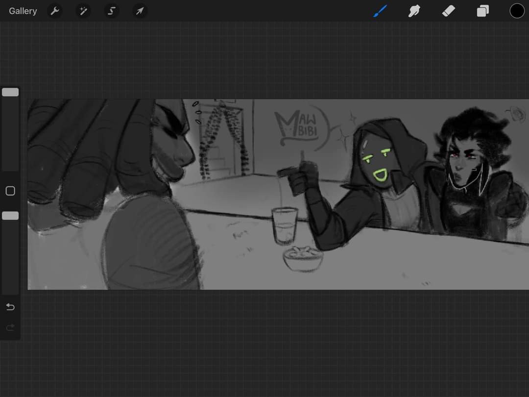Select the Eraser tool
The height and width of the screenshot is (397, 529).
(448, 11)
